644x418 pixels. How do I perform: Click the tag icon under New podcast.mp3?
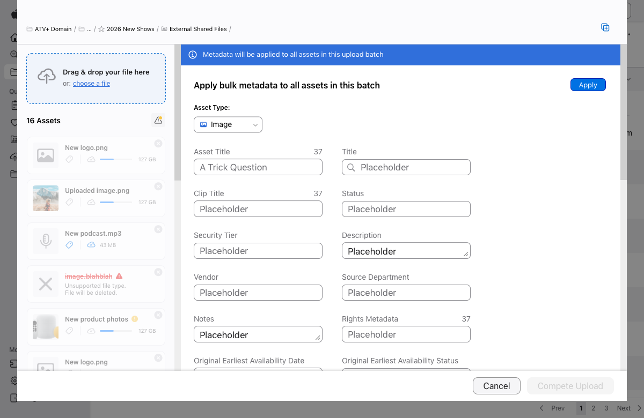point(69,245)
